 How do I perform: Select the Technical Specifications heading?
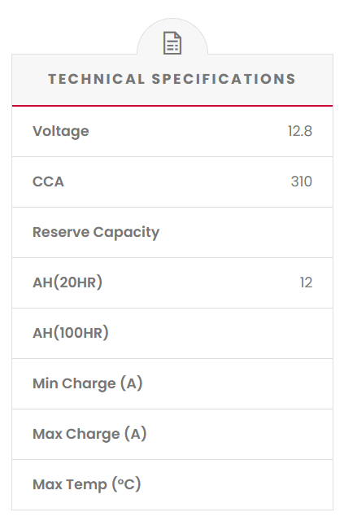[x=172, y=79]
